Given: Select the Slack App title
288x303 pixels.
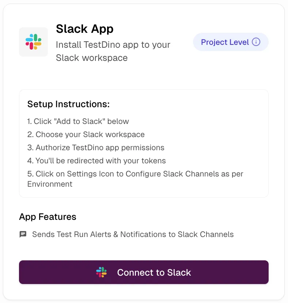Looking at the screenshot, I should point(85,29).
